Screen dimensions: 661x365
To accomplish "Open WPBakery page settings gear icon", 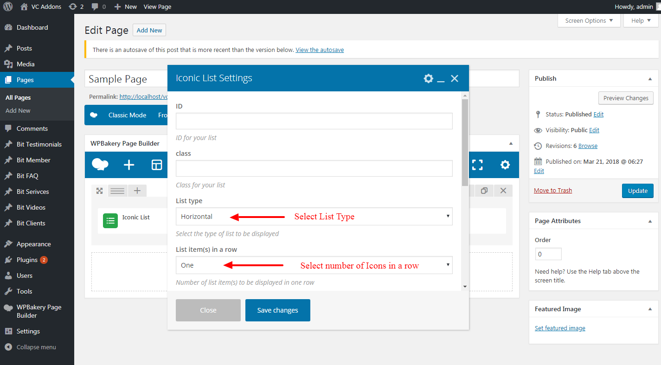I will click(505, 165).
